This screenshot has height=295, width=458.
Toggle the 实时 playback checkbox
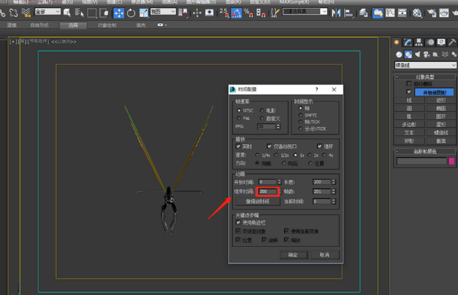coord(238,146)
